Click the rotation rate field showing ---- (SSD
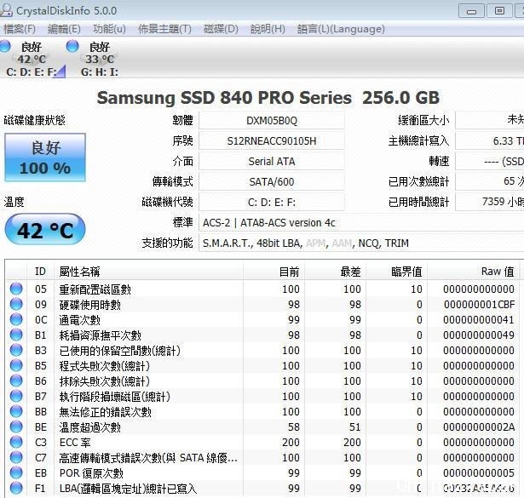524x498 pixels. 490,162
